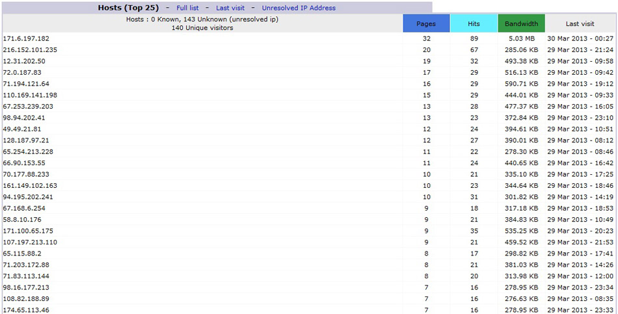The width and height of the screenshot is (618, 314).
Task: Select host IP 71.83.113.144
Action: click(x=26, y=276)
